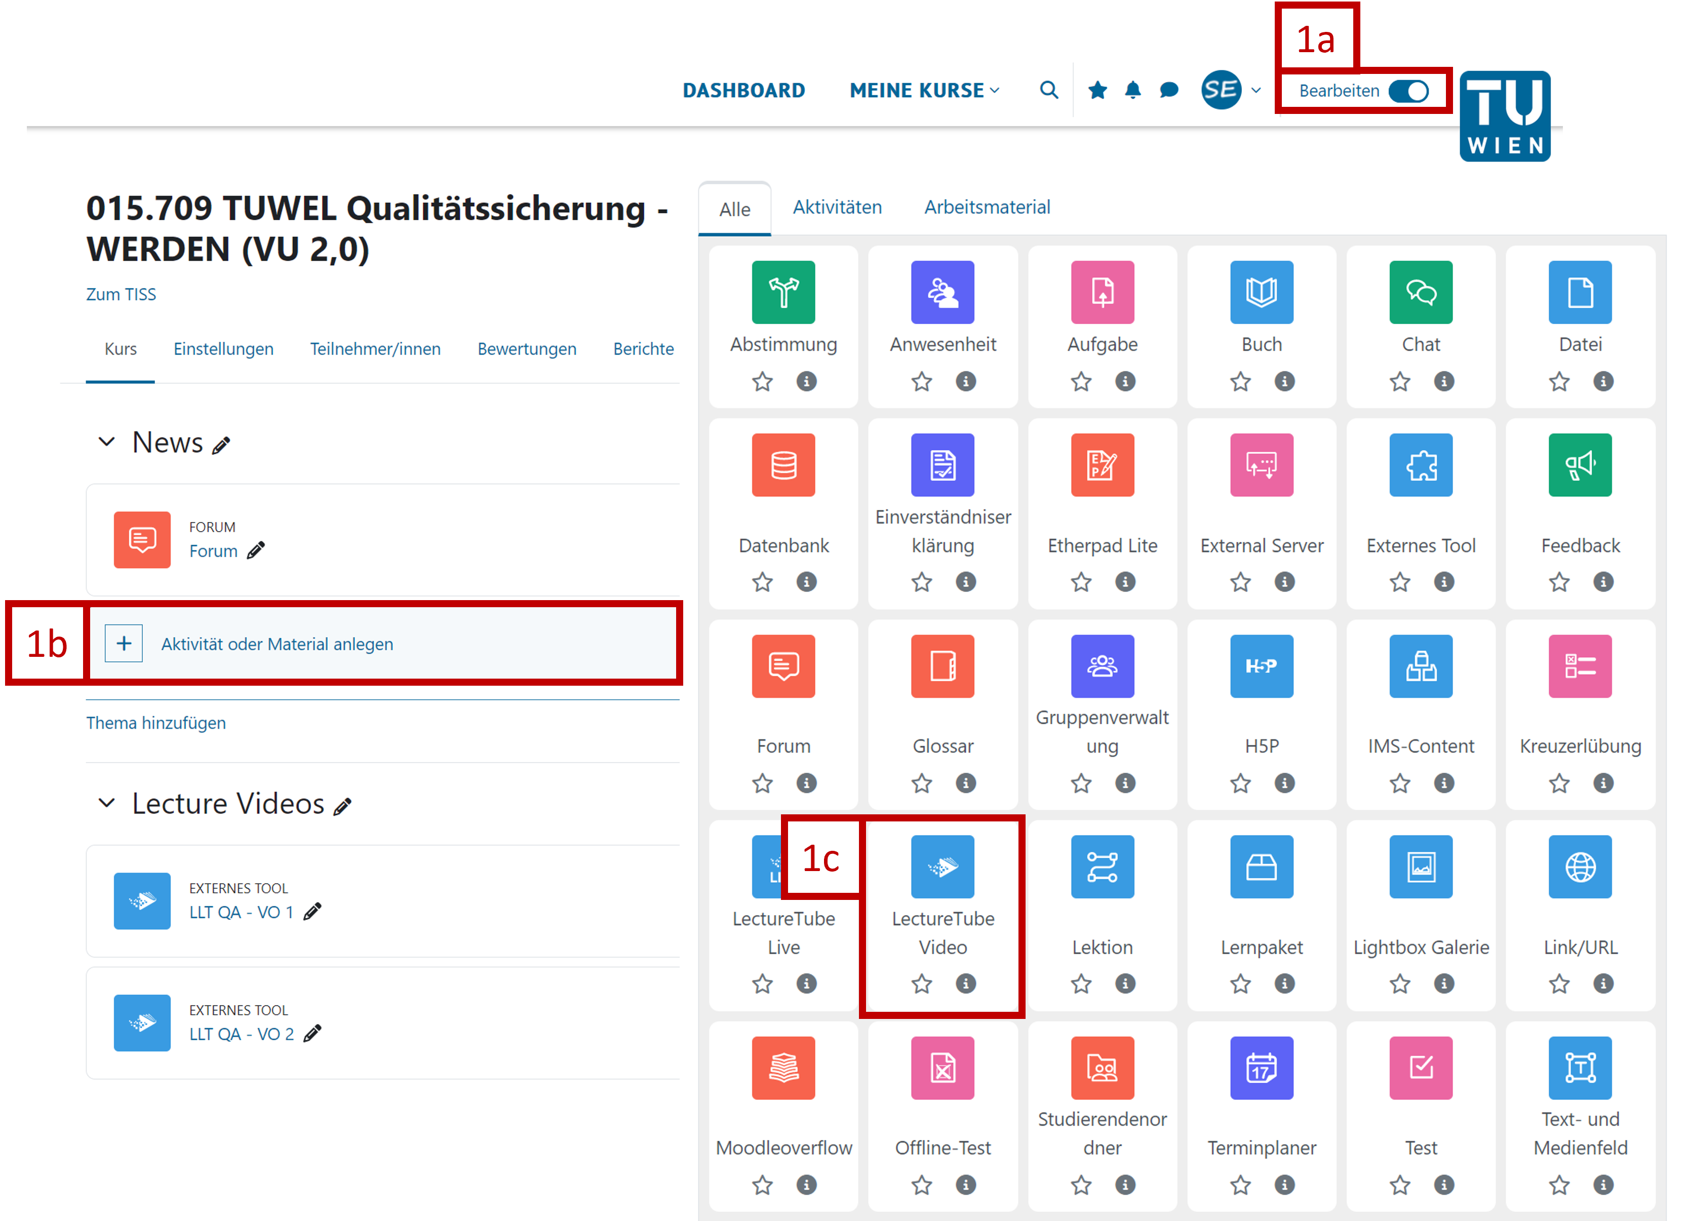1687x1221 pixels.
Task: Select the Abstimmung activity icon
Action: 783,292
